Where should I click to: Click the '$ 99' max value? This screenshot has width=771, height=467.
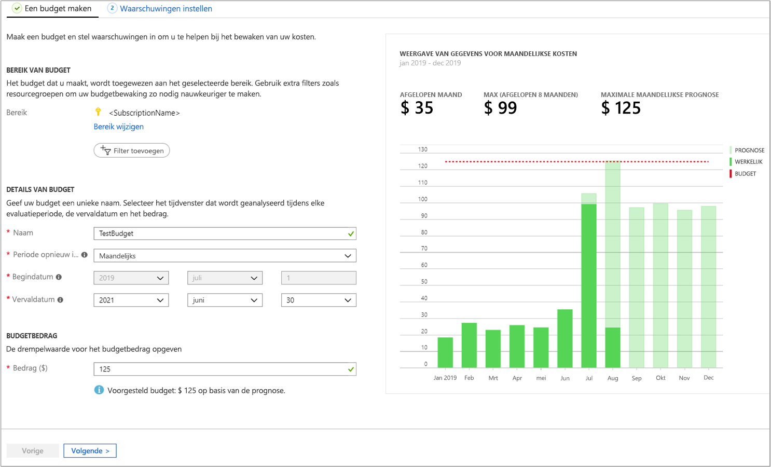500,108
